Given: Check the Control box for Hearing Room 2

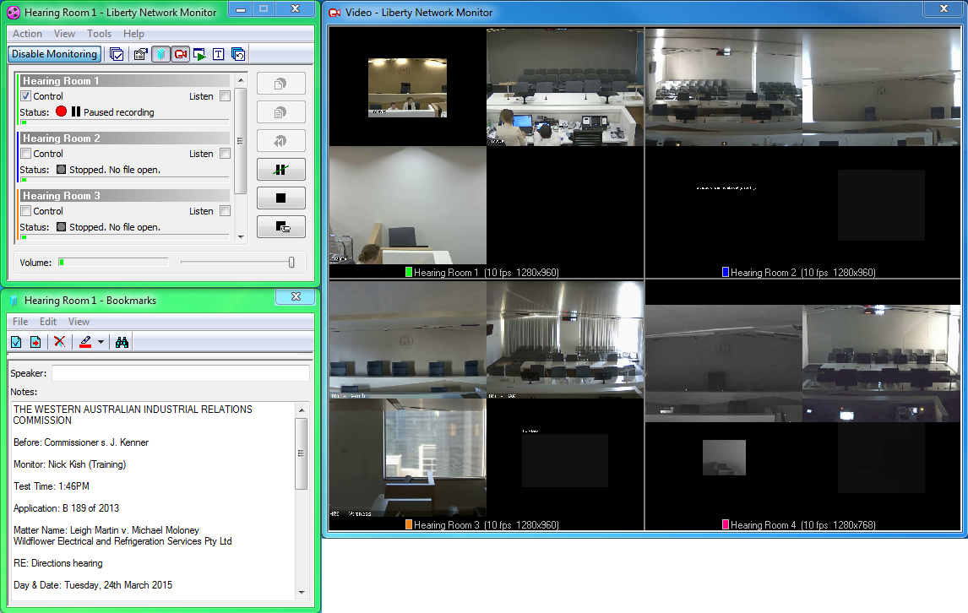Looking at the screenshot, I should (x=25, y=154).
